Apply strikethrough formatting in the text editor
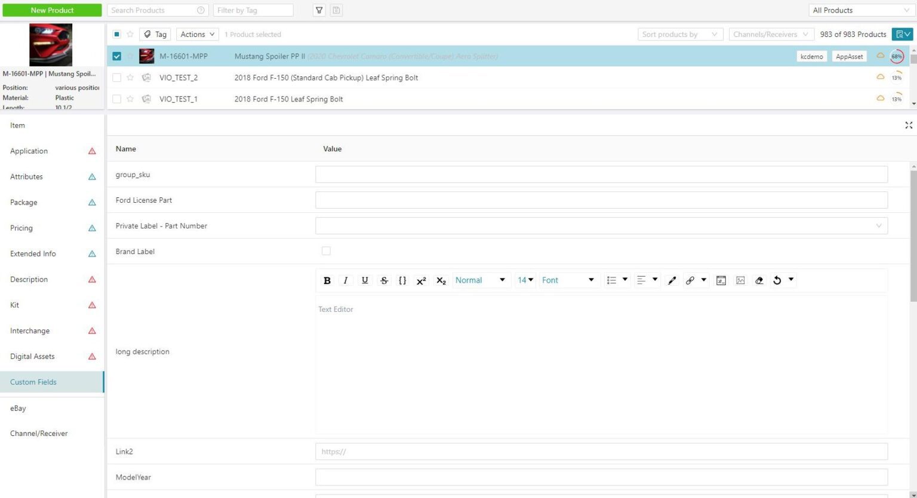917x498 pixels. point(384,280)
